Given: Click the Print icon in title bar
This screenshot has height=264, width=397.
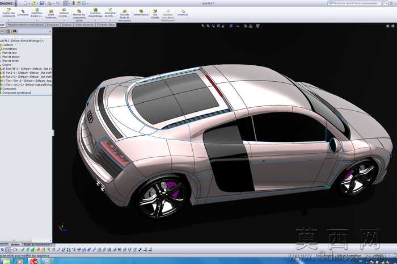Looking at the screenshot, I should click(50, 3).
